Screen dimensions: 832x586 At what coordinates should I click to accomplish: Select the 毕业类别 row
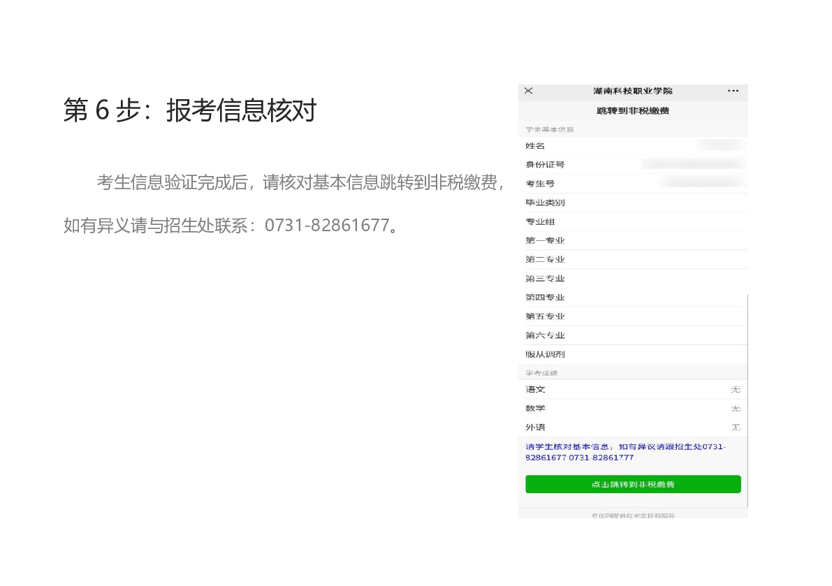(x=633, y=203)
